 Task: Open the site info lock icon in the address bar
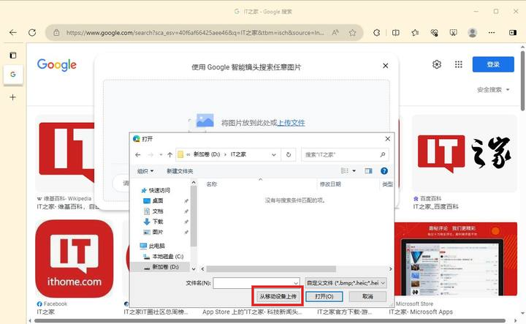(56, 33)
